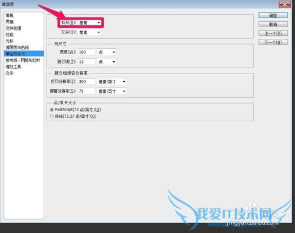The height and width of the screenshot is (233, 295).
Task: Click the 确定 OK button
Action: [273, 15]
